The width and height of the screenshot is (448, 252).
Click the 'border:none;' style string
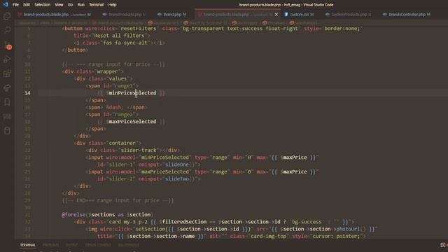(x=342, y=28)
